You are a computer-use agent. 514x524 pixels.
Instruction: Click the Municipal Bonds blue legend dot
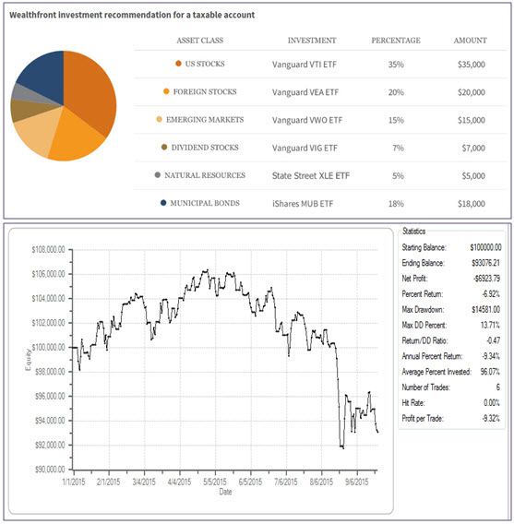tap(163, 203)
